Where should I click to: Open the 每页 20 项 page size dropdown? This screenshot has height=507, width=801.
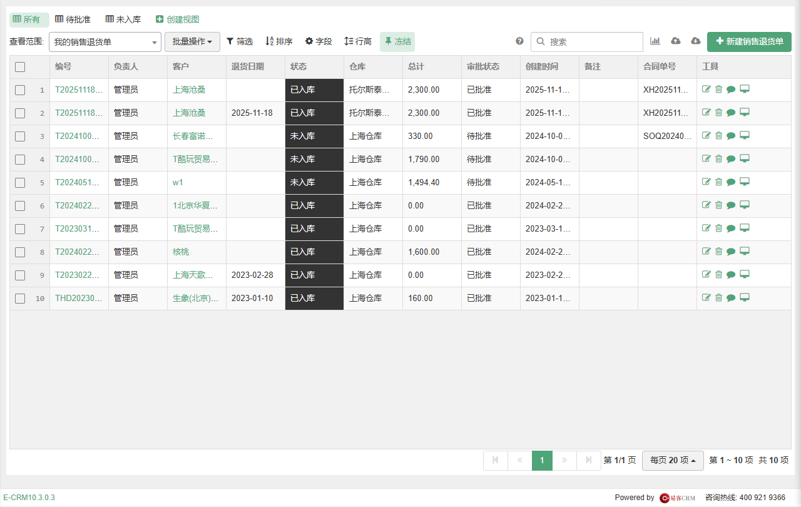tap(673, 461)
